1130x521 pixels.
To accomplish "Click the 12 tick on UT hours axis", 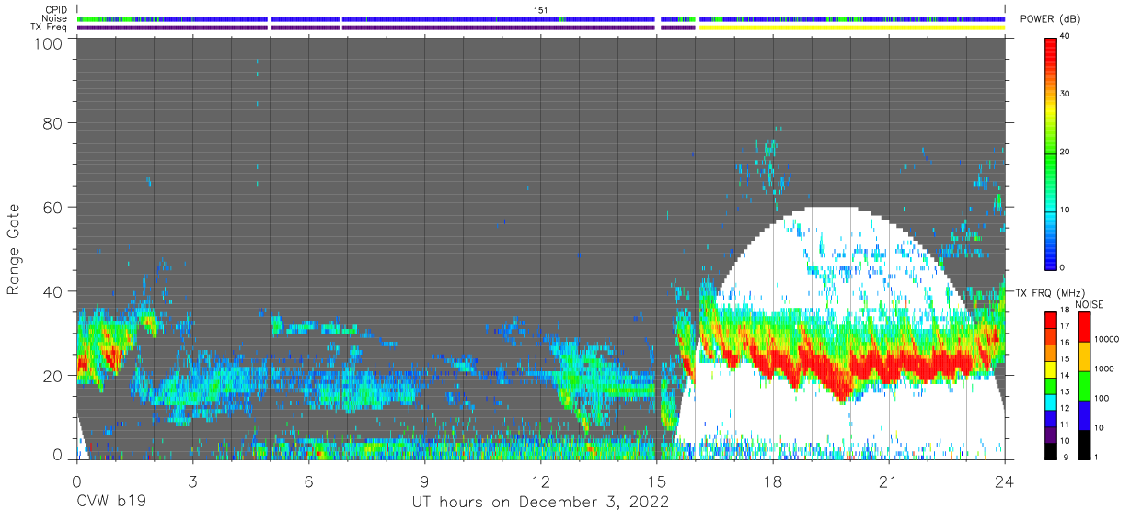I will pyautogui.click(x=540, y=482).
